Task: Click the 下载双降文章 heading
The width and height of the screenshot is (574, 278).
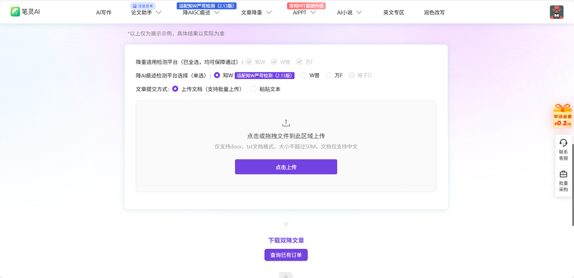Action: click(x=286, y=240)
